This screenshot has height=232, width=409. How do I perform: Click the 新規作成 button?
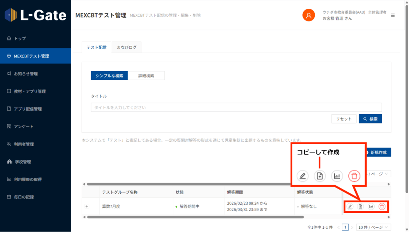coord(377,152)
